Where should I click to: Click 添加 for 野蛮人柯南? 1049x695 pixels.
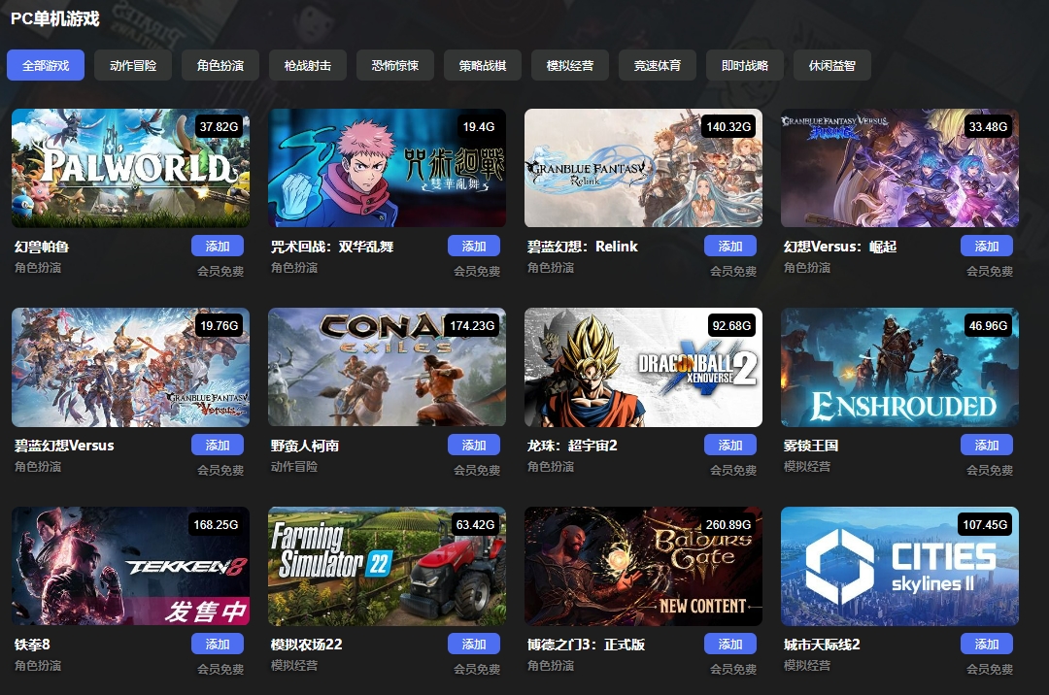click(x=474, y=446)
